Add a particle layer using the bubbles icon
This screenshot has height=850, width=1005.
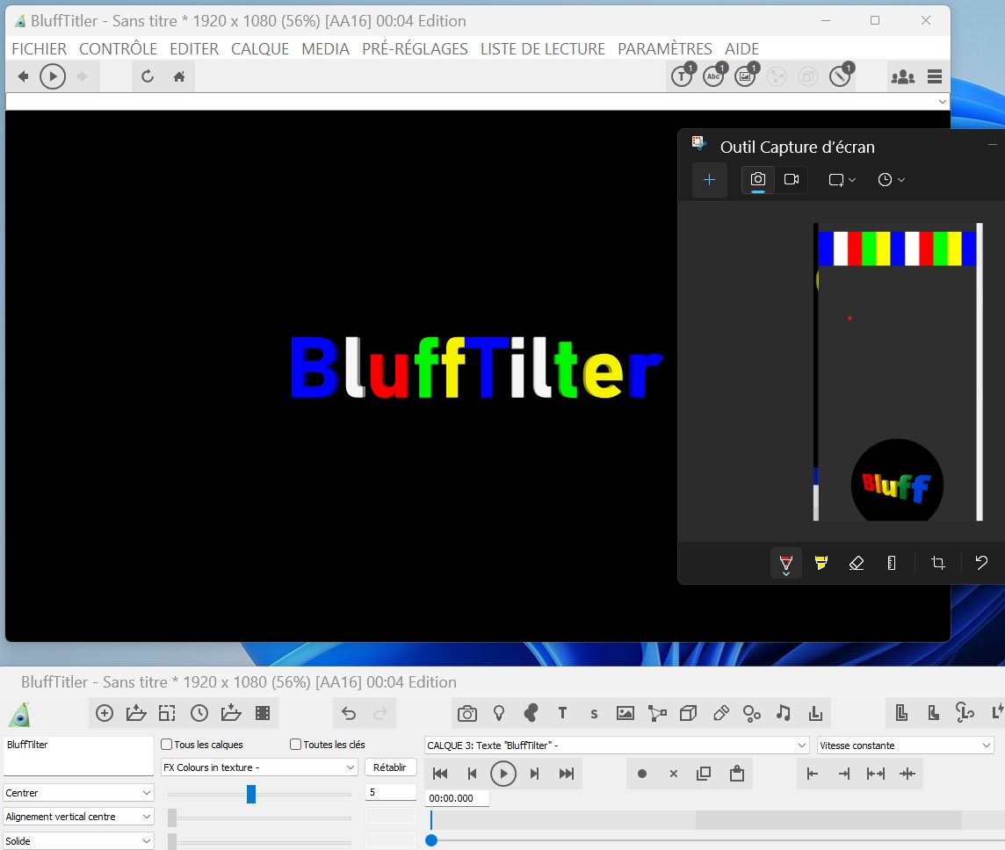752,713
